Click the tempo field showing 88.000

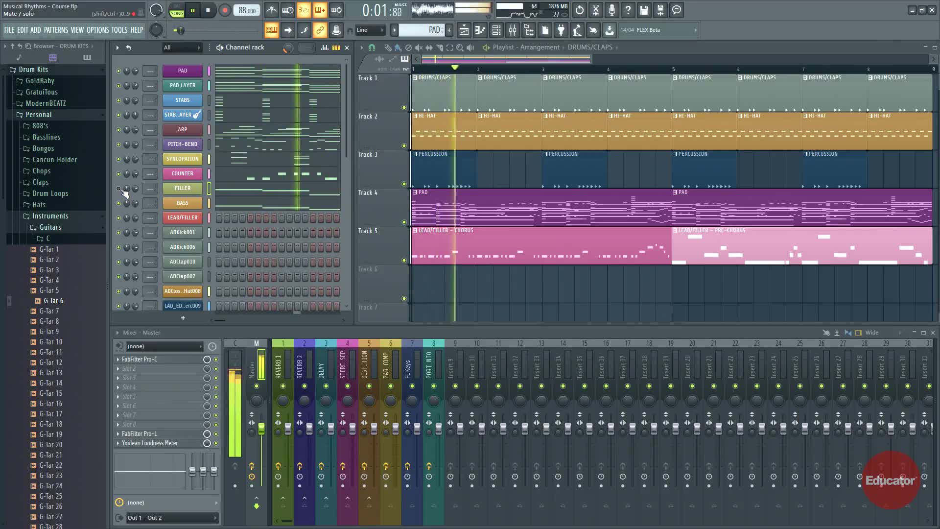pyautogui.click(x=247, y=10)
